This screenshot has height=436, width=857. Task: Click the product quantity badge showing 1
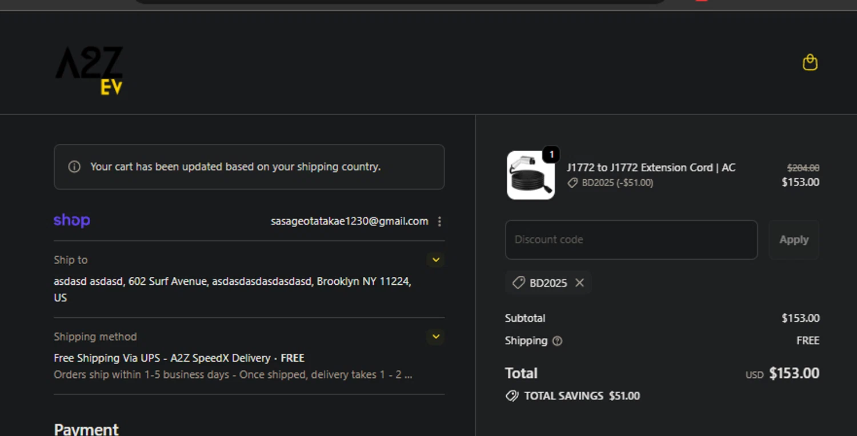pyautogui.click(x=551, y=155)
